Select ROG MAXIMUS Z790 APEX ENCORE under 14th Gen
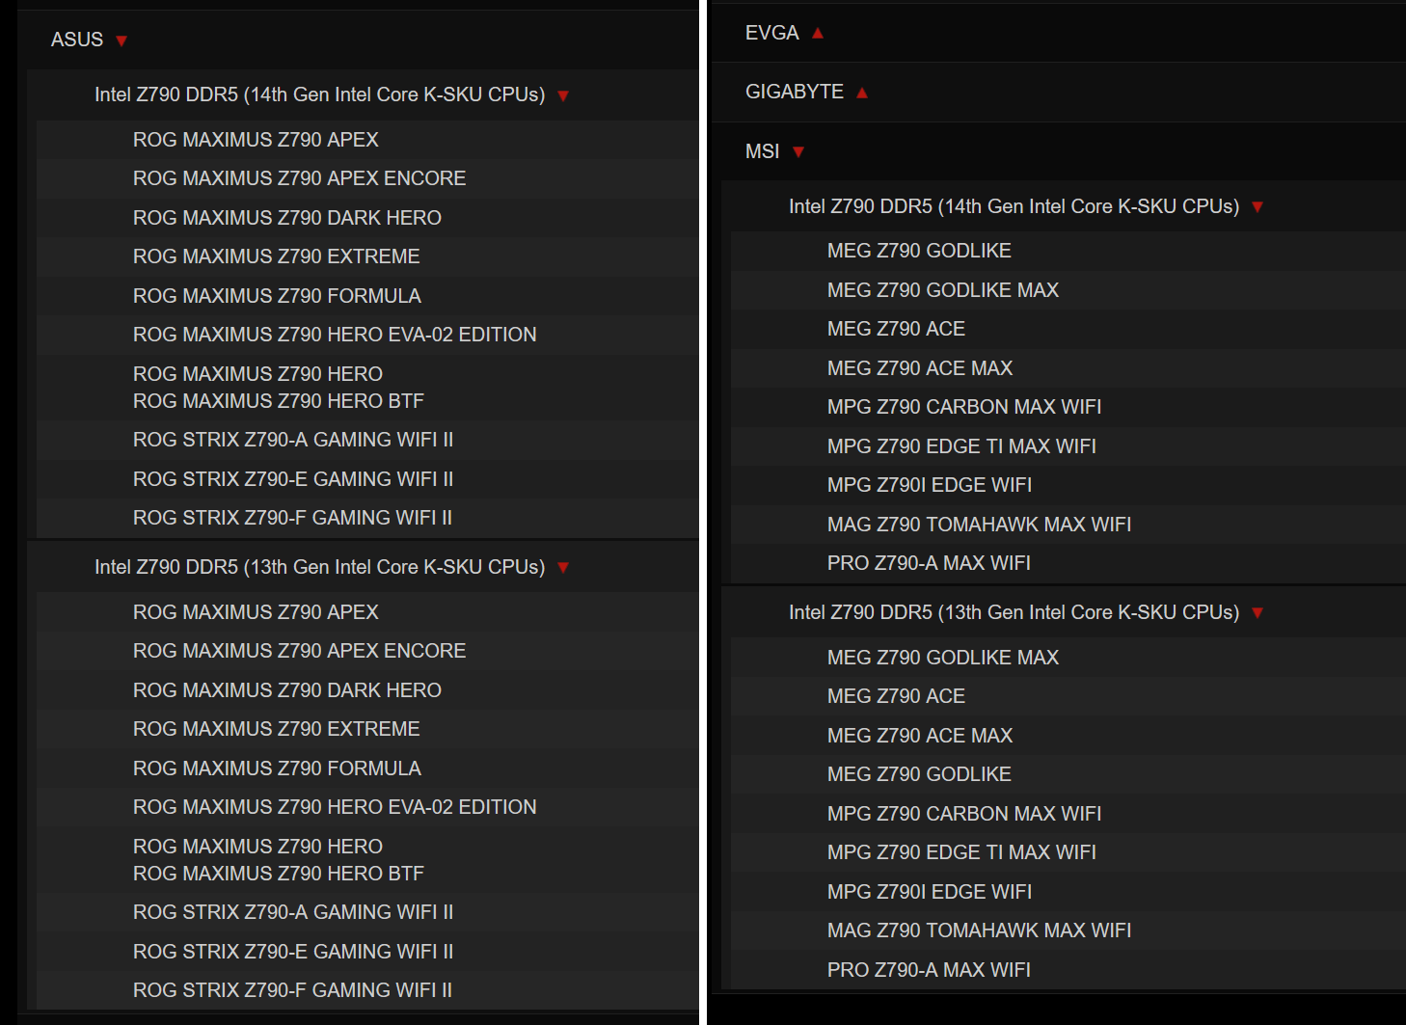The image size is (1406, 1025). pyautogui.click(x=299, y=178)
